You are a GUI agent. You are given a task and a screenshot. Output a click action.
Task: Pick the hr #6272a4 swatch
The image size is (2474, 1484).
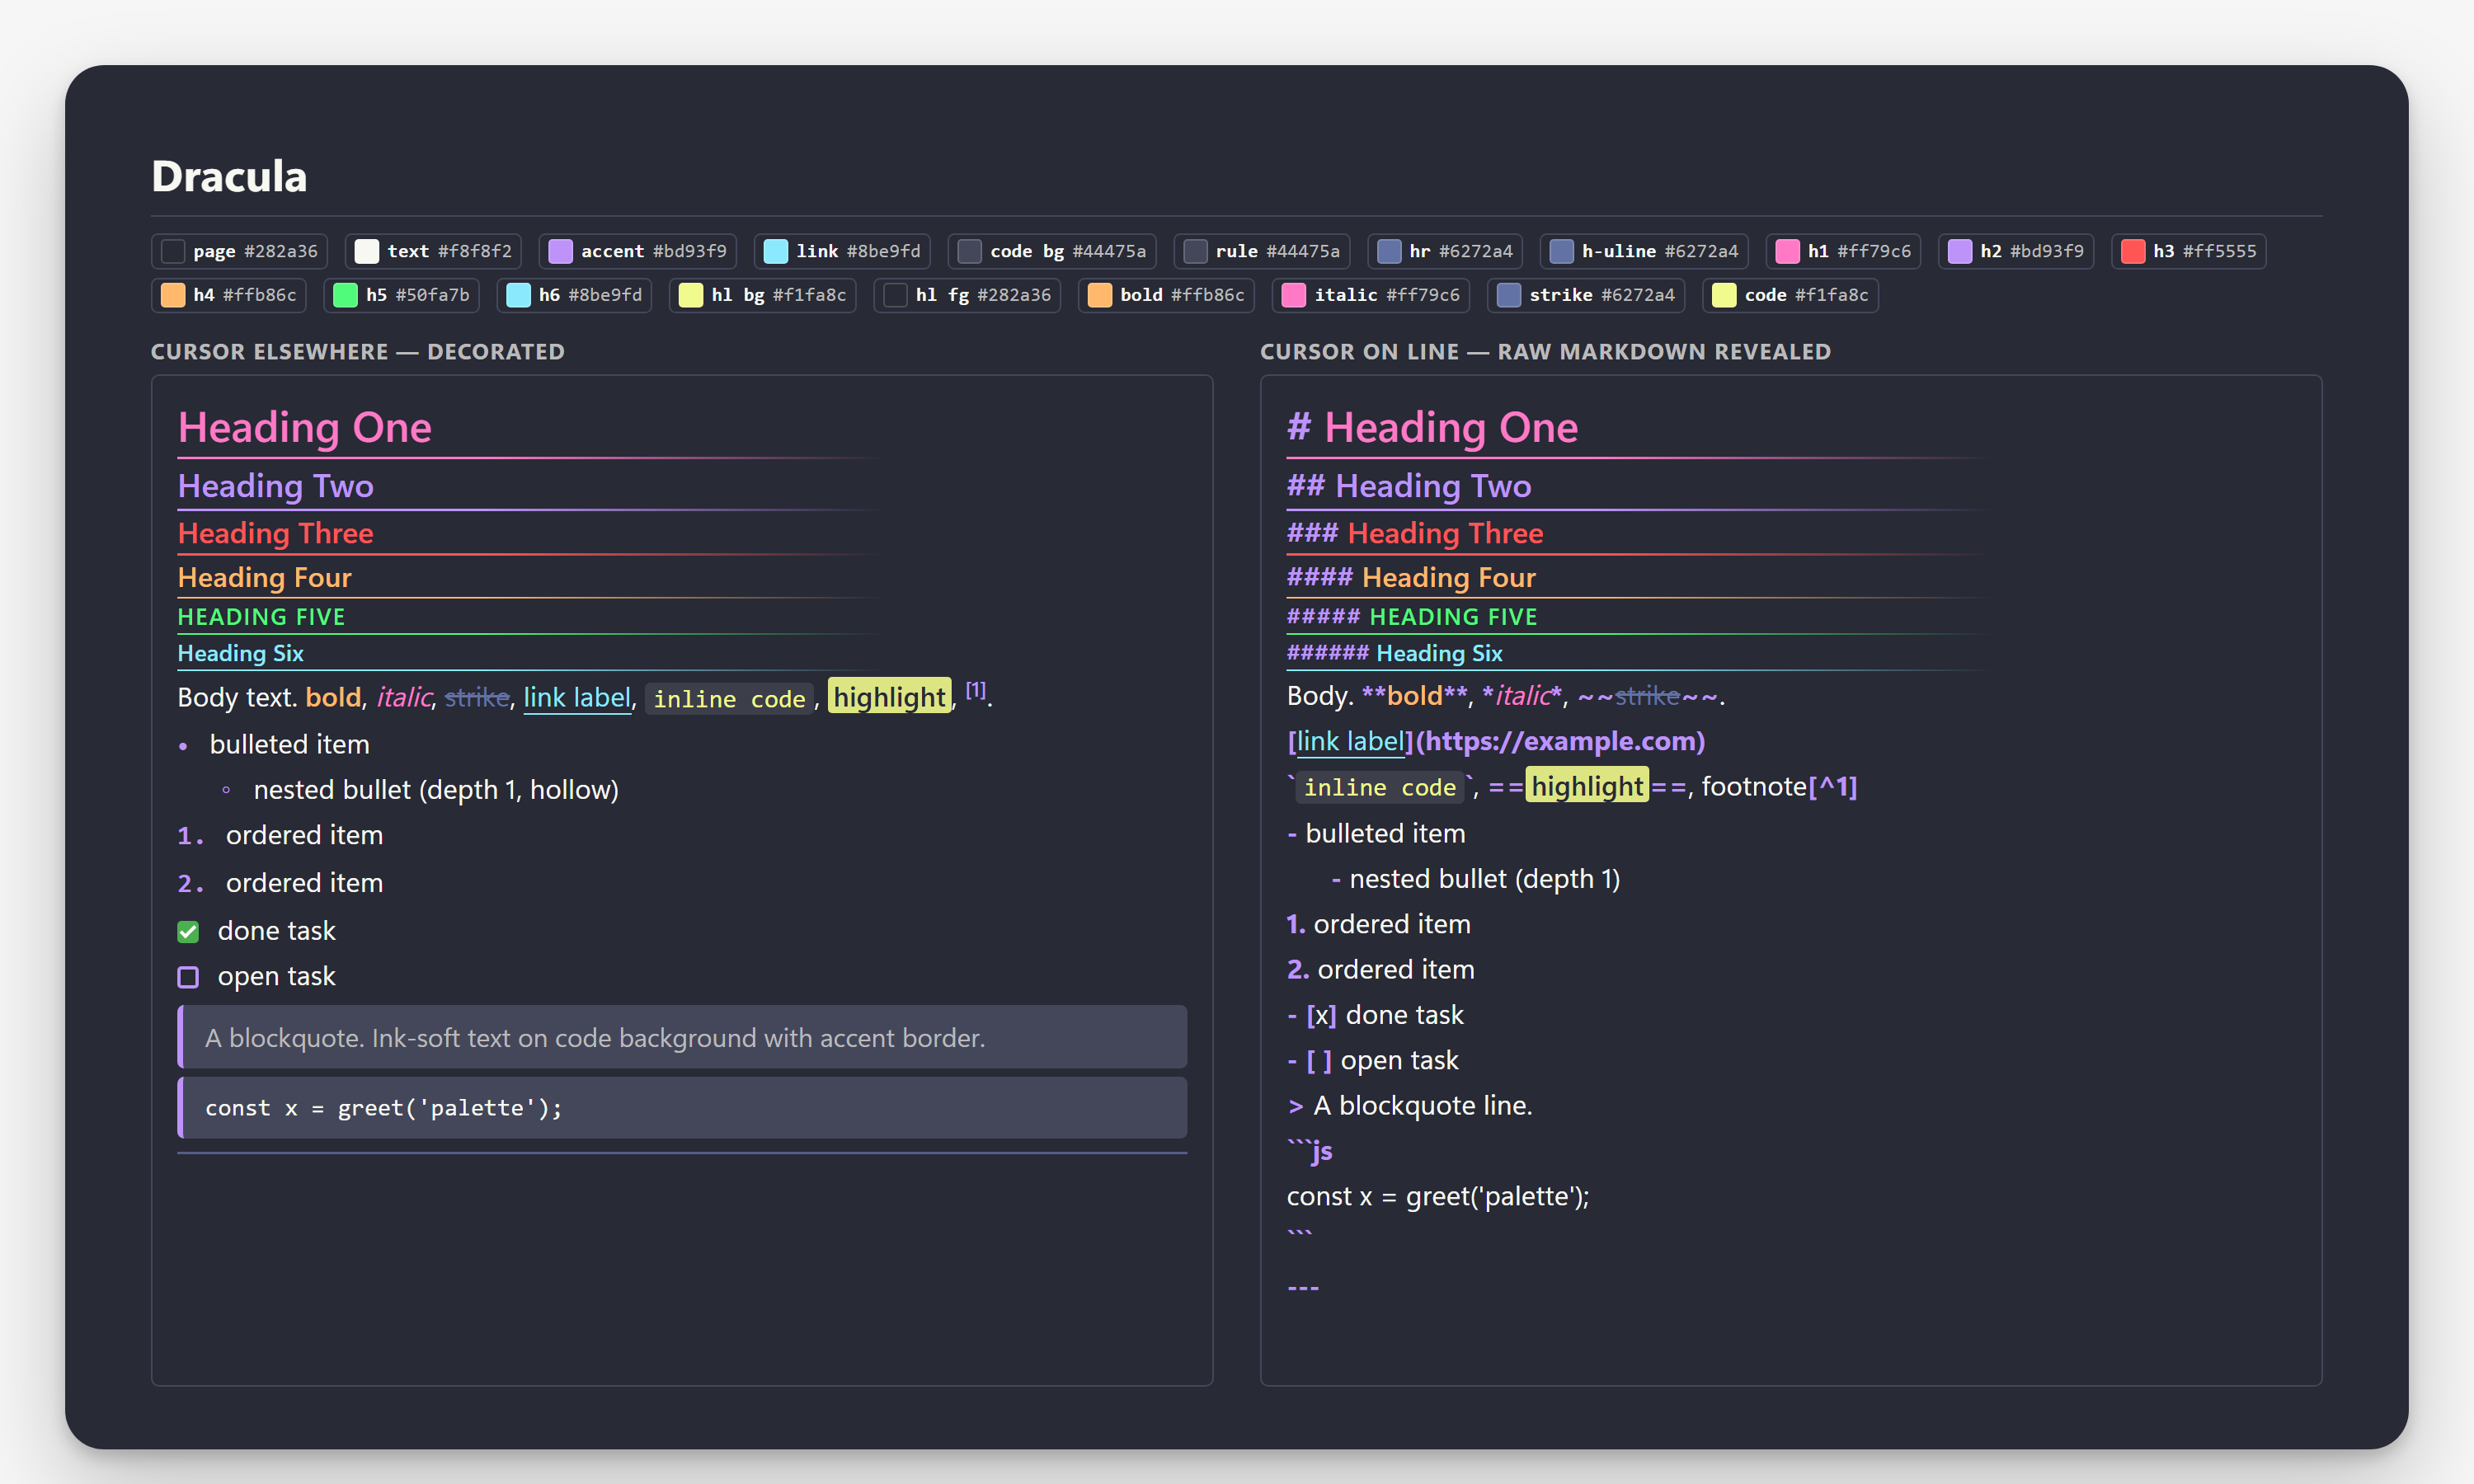[1445, 251]
